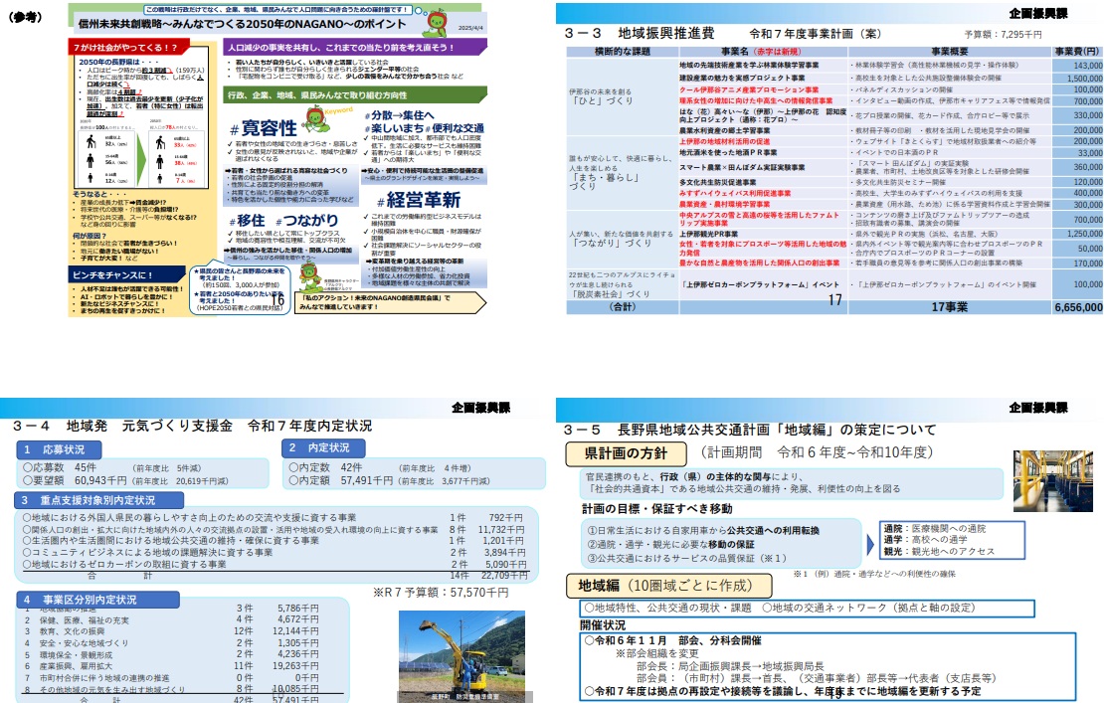Click the 県計画の方針 box
This screenshot has width=1104, height=703.
[626, 453]
